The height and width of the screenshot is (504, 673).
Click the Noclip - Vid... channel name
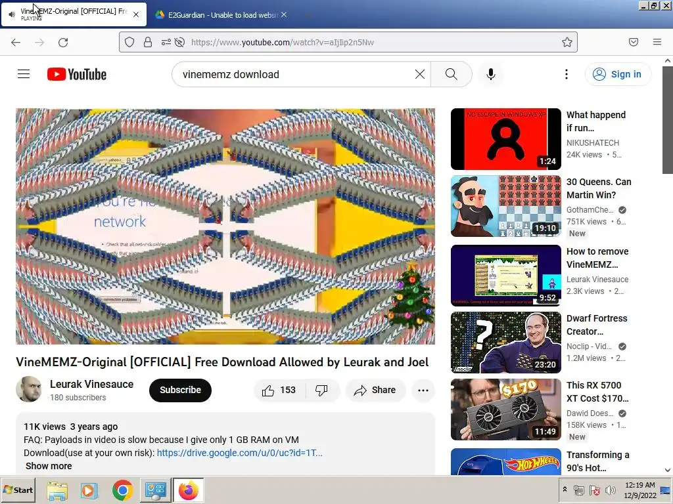(589, 346)
